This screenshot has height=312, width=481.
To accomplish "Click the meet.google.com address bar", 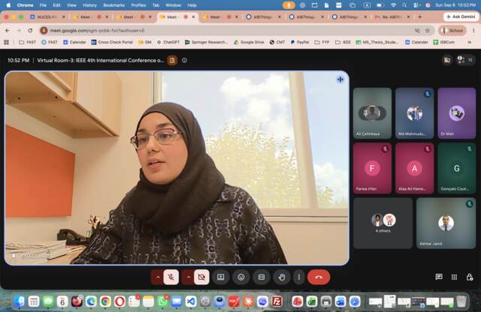I will [227, 30].
